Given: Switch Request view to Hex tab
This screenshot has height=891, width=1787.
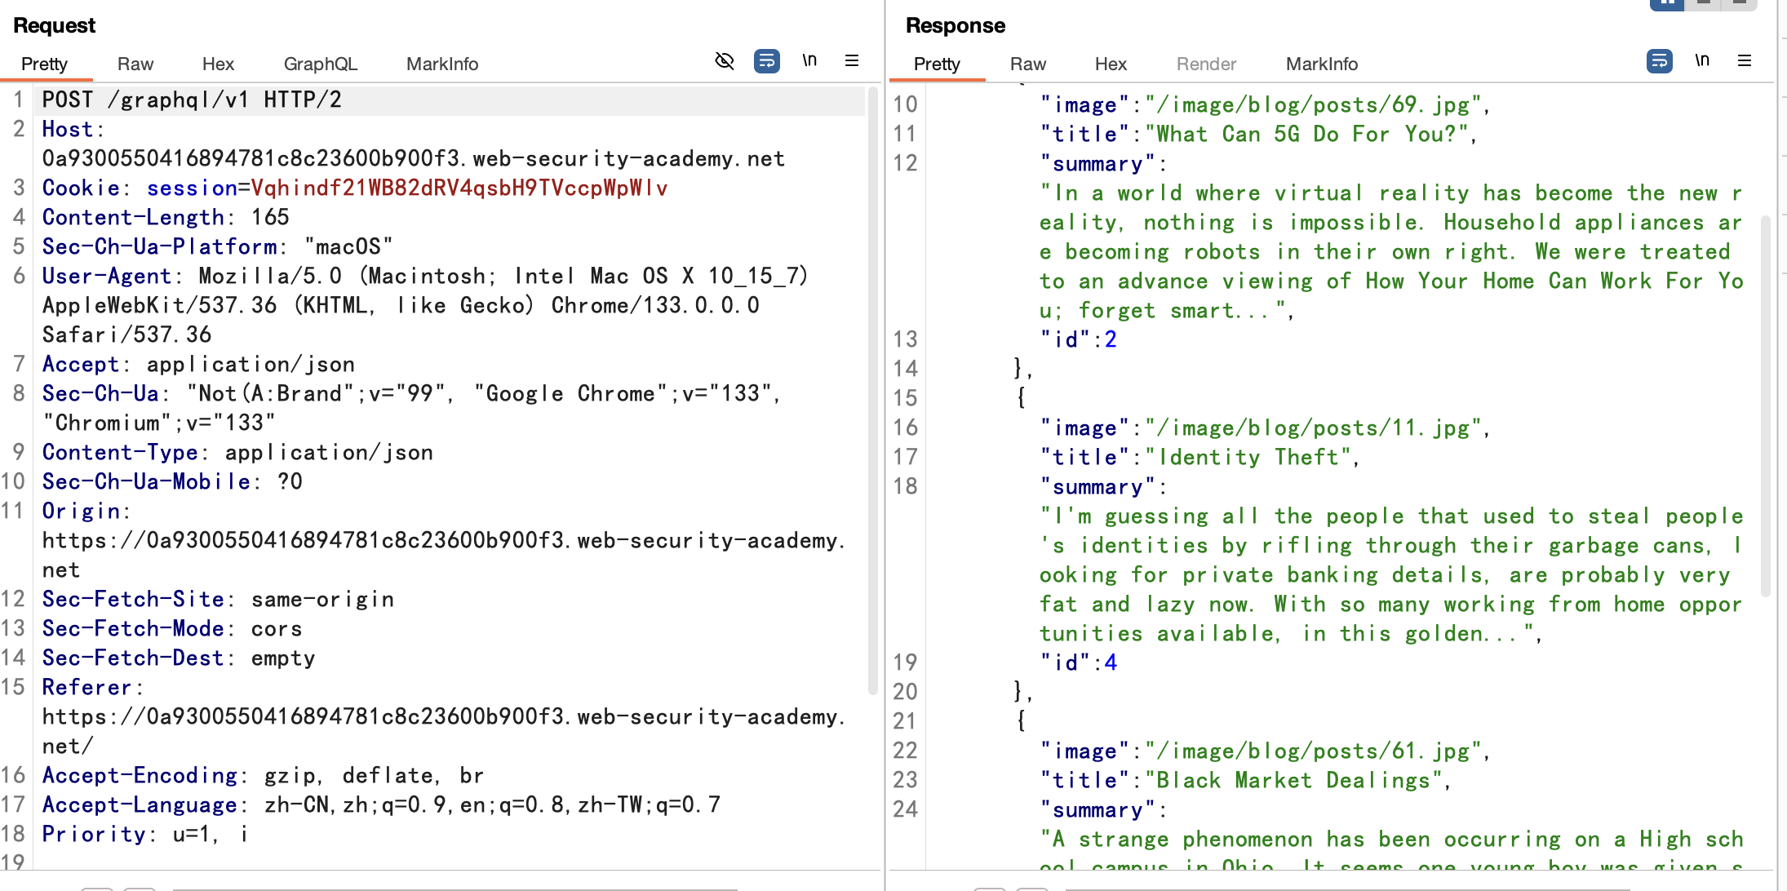Looking at the screenshot, I should pos(218,64).
